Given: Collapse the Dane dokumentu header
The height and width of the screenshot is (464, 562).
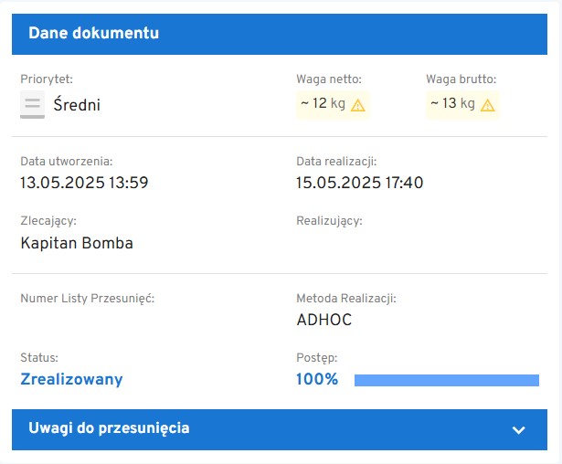Looking at the screenshot, I should 94,34.
